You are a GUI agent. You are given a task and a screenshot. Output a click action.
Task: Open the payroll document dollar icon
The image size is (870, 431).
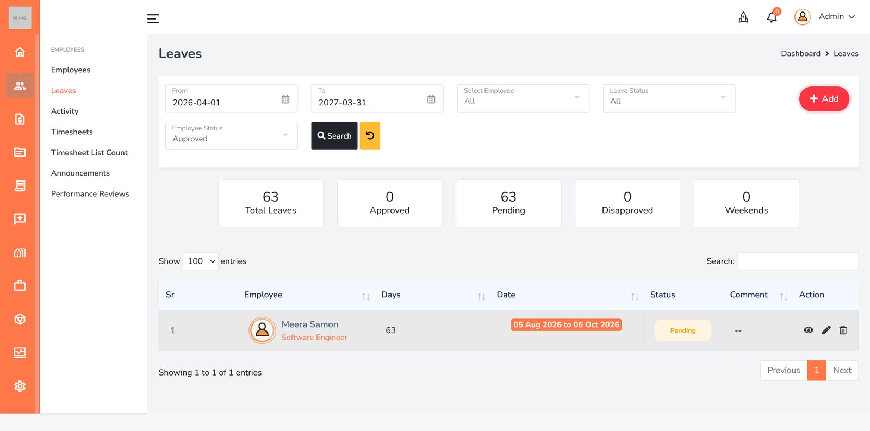pyautogui.click(x=20, y=119)
